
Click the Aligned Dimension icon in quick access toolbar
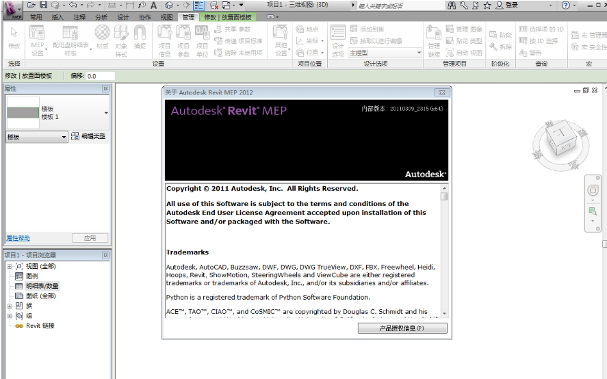point(130,5)
